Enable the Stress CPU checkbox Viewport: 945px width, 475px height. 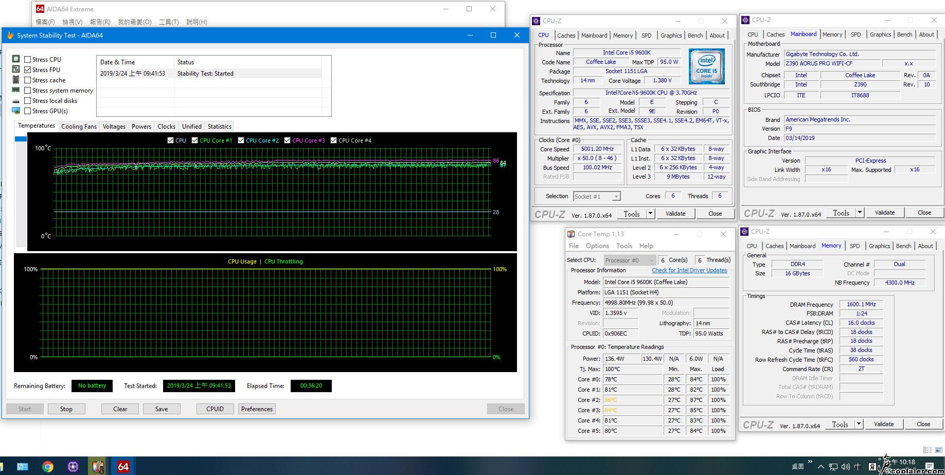point(28,60)
